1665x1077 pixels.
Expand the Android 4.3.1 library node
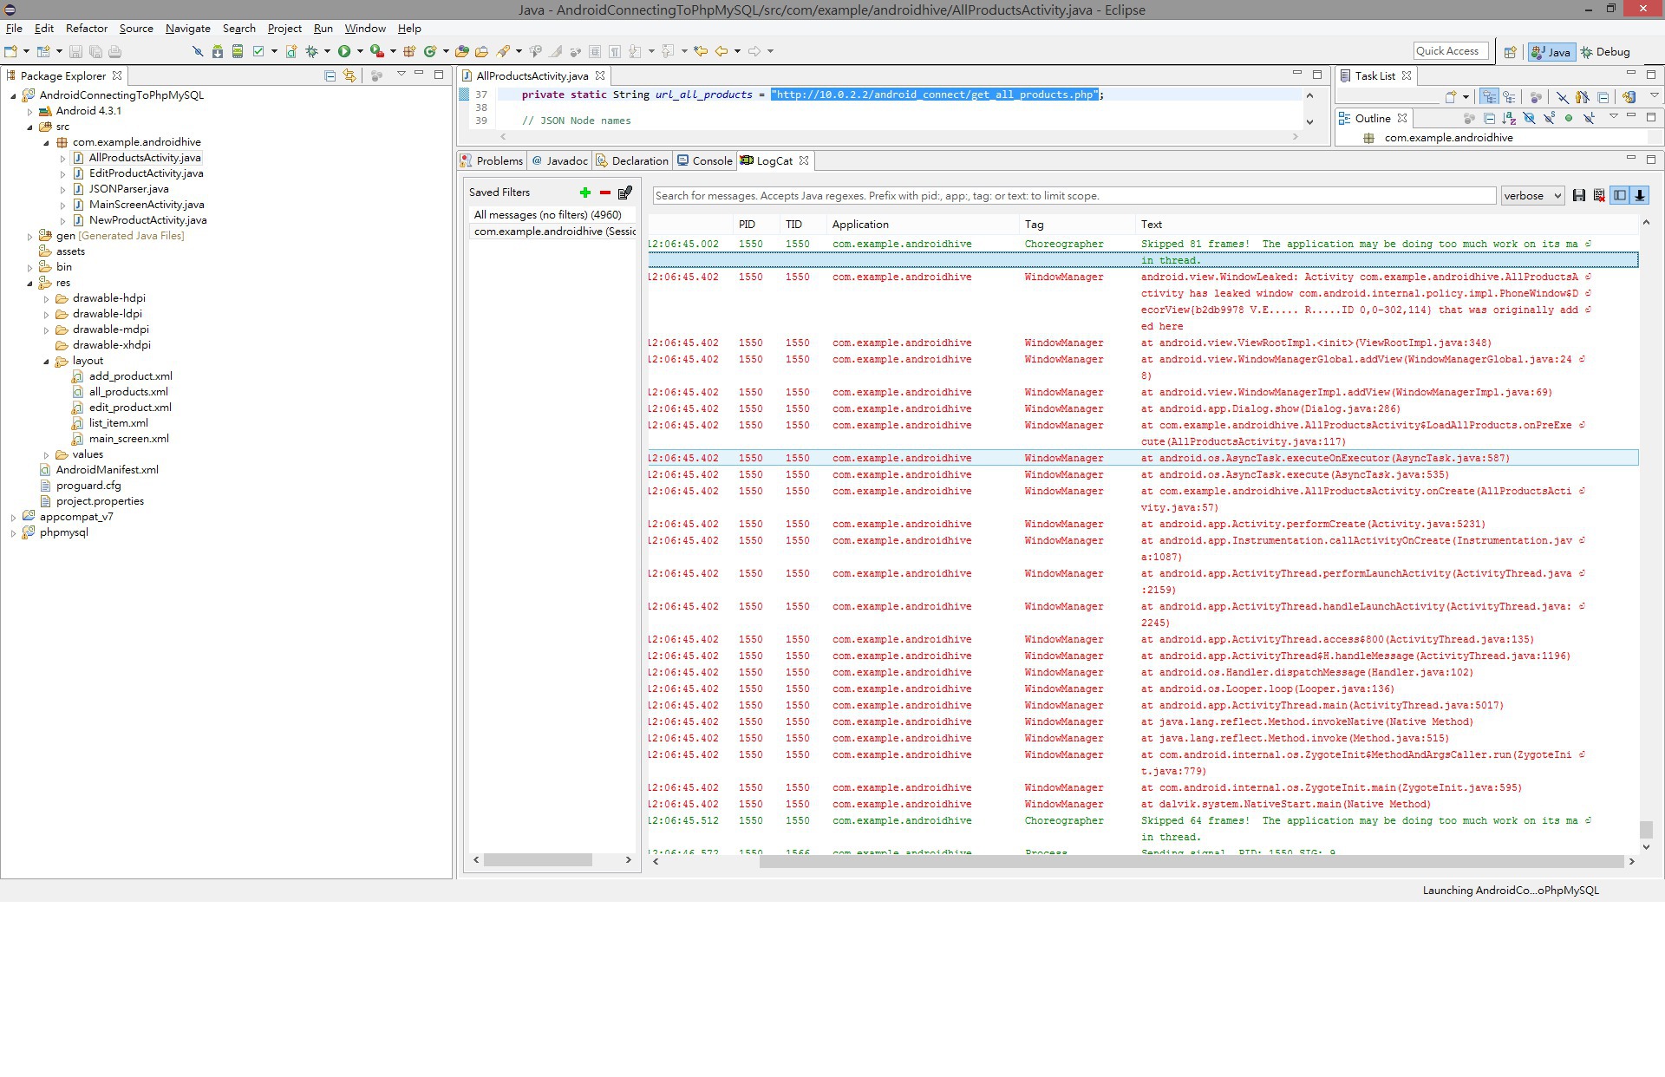(x=29, y=111)
